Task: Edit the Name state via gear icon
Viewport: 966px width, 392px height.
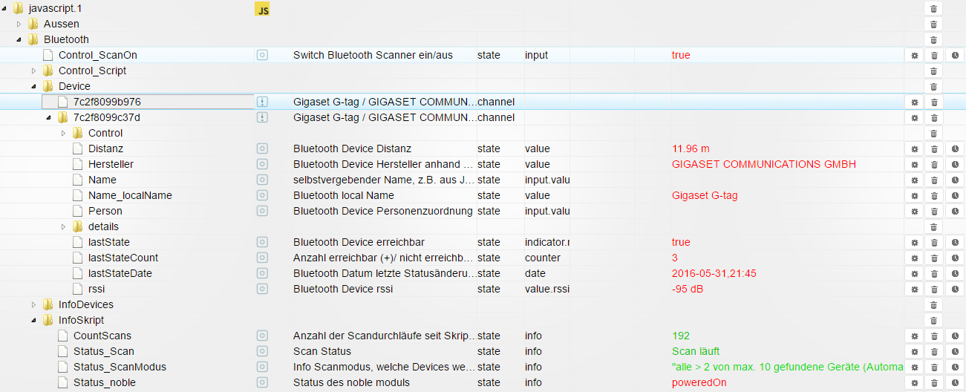Action: pos(915,180)
